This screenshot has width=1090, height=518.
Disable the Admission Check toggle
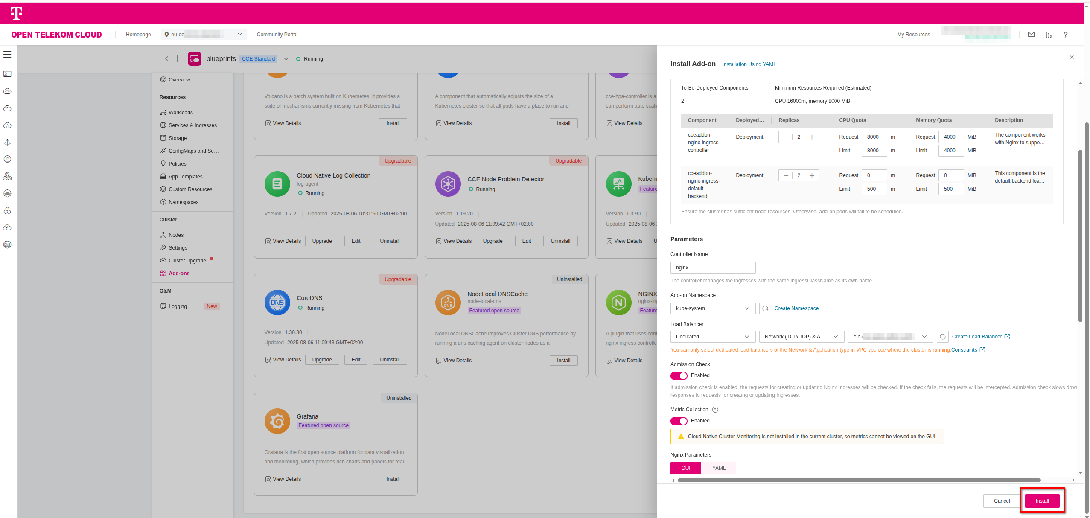pyautogui.click(x=679, y=376)
